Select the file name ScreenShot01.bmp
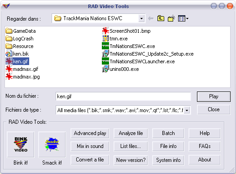236x174 pixels. (130, 31)
